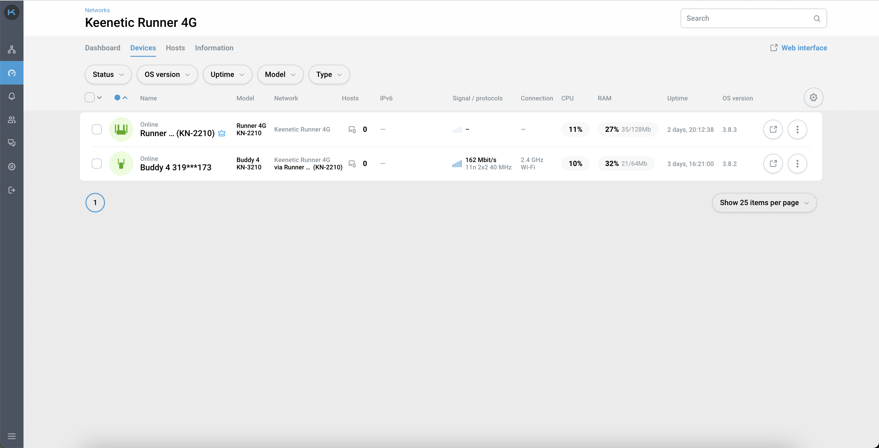The height and width of the screenshot is (448, 879).
Task: Open the Model filter dropdown
Action: [x=280, y=74]
